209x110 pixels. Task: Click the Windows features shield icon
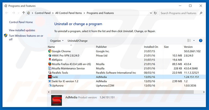(6, 35)
